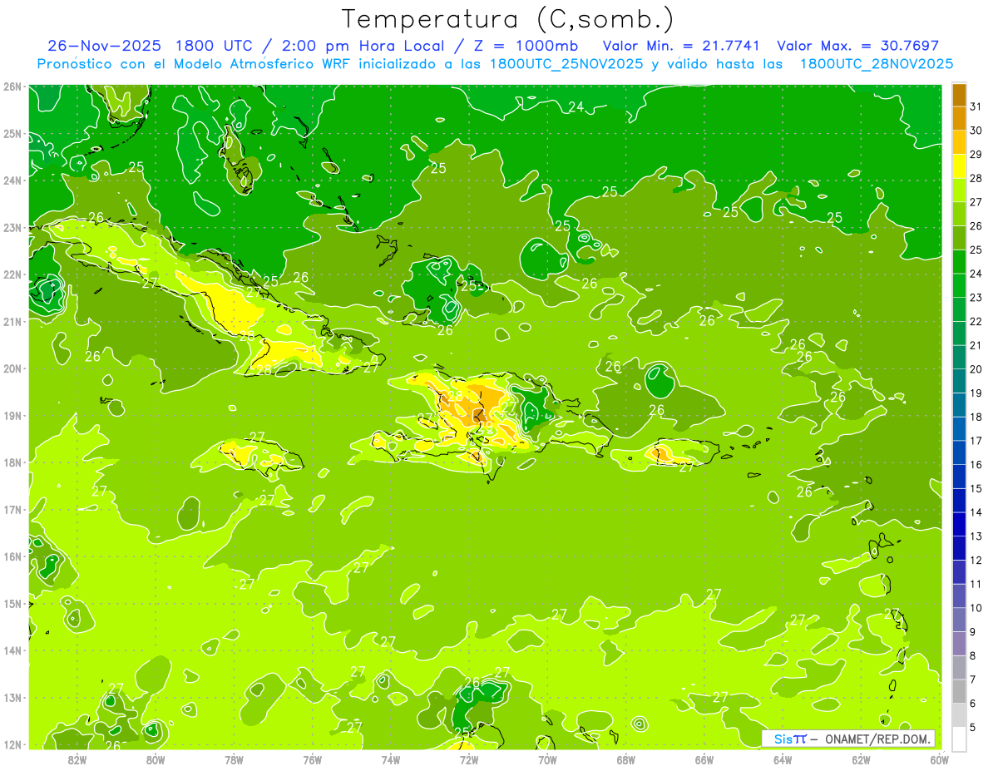998x771 pixels.
Task: Pick the teal legend swatch between 19 and 20
Action: [959, 381]
